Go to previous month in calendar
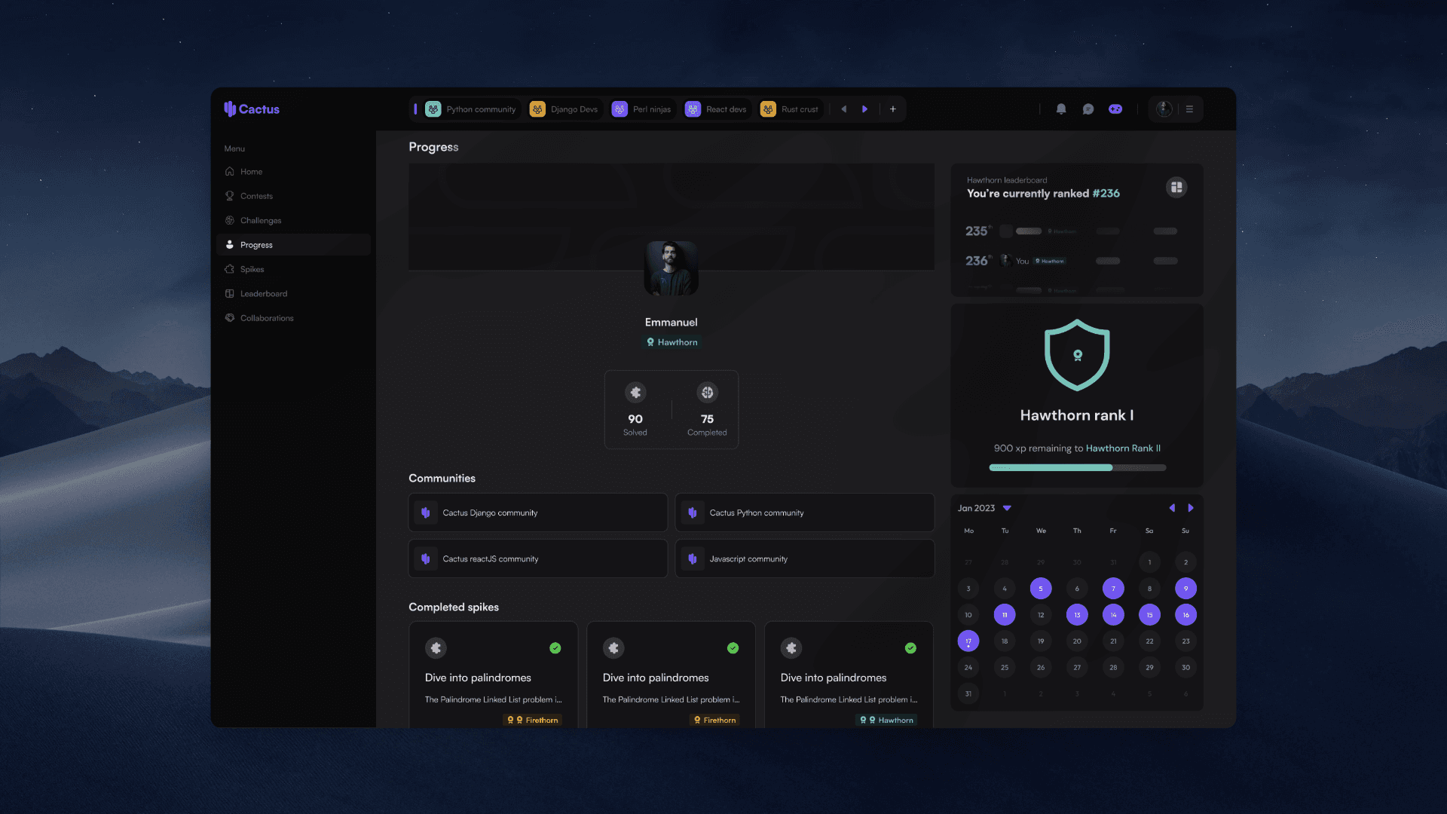 pos(1172,508)
